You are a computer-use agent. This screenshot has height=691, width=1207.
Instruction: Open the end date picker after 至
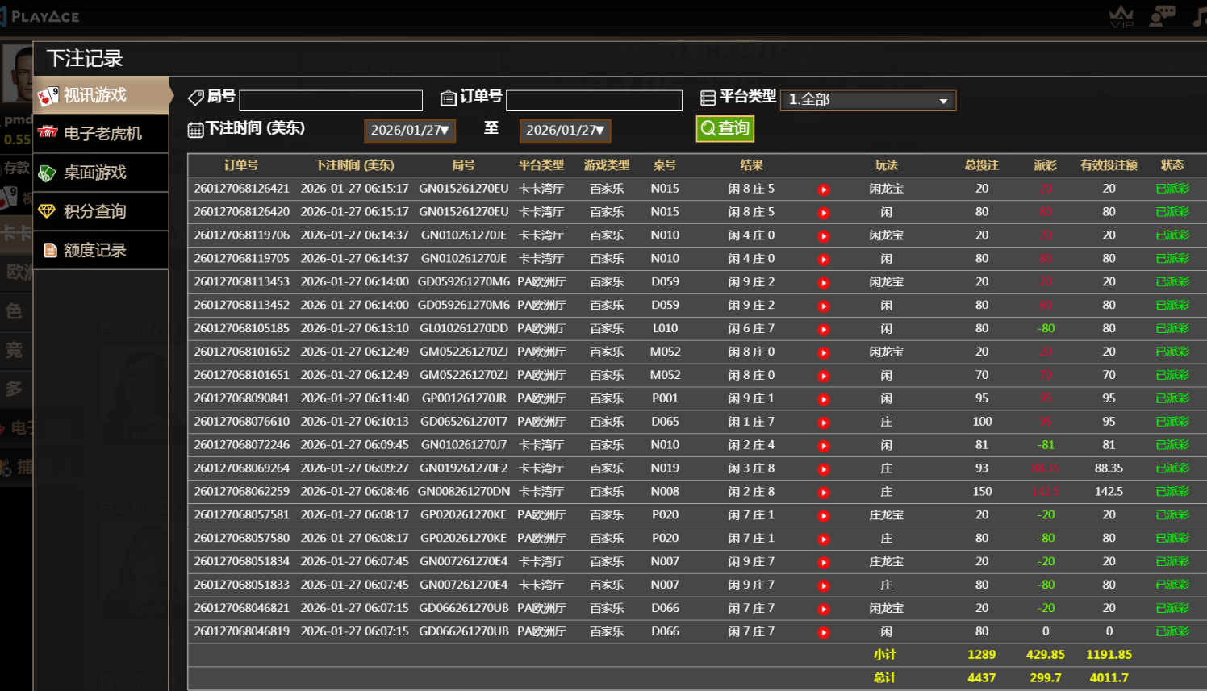pyautogui.click(x=564, y=130)
